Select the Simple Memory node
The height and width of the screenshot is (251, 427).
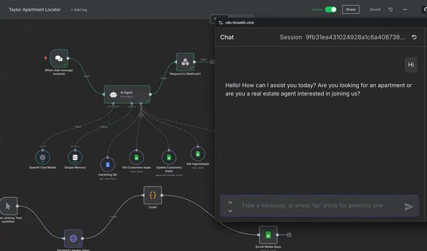click(75, 157)
